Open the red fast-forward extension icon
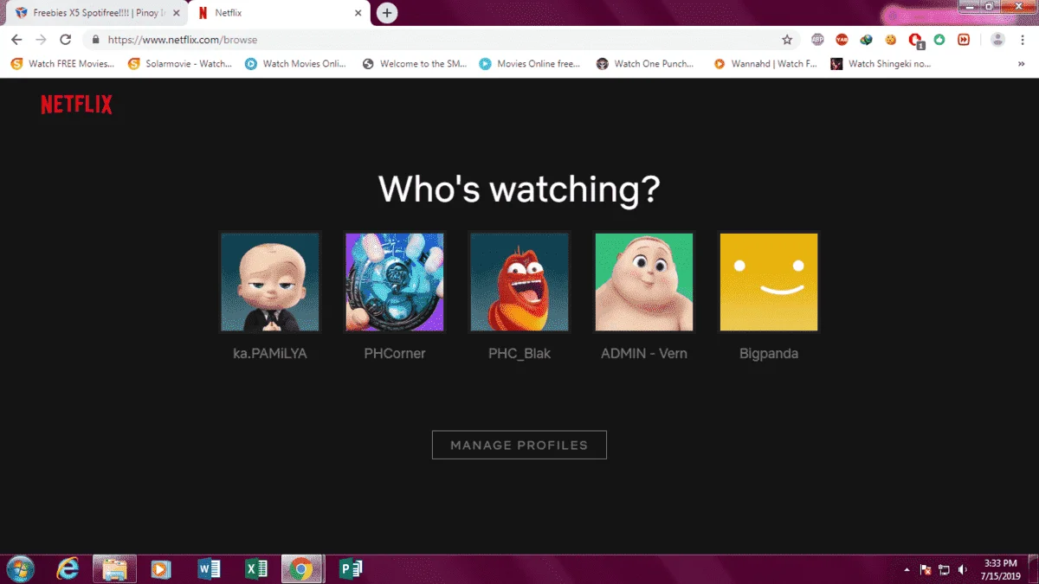This screenshot has height=584, width=1039. click(964, 40)
